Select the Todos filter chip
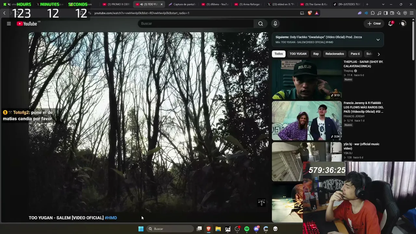The width and height of the screenshot is (416, 234). (279, 54)
